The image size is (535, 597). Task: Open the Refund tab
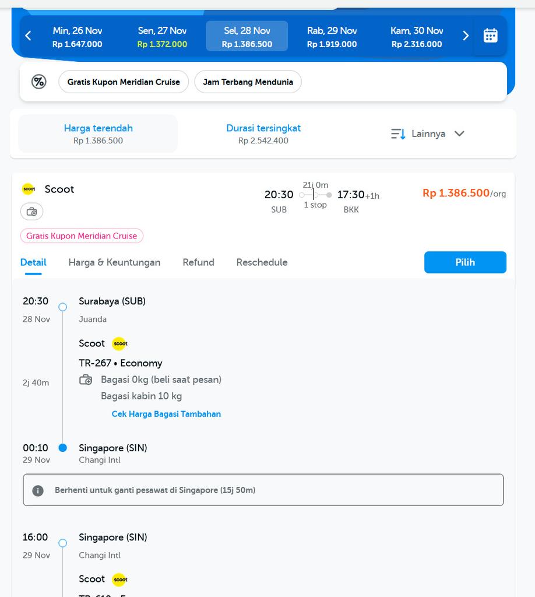pos(198,262)
